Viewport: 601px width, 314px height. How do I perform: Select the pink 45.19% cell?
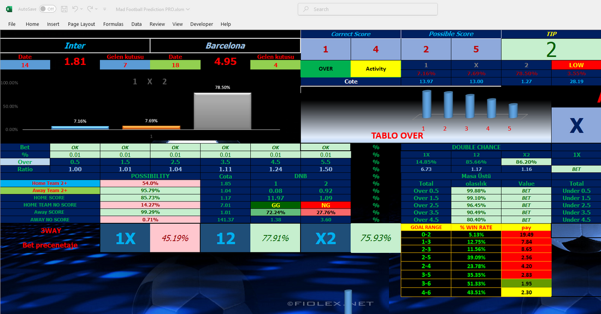175,238
